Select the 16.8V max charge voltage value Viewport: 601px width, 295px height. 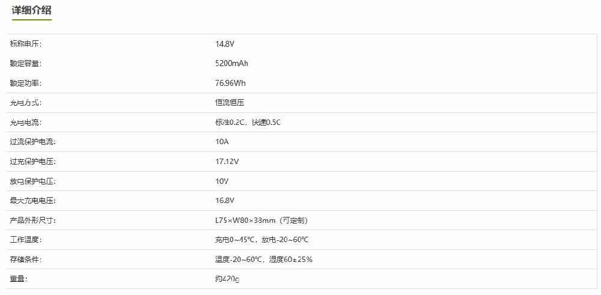point(225,200)
